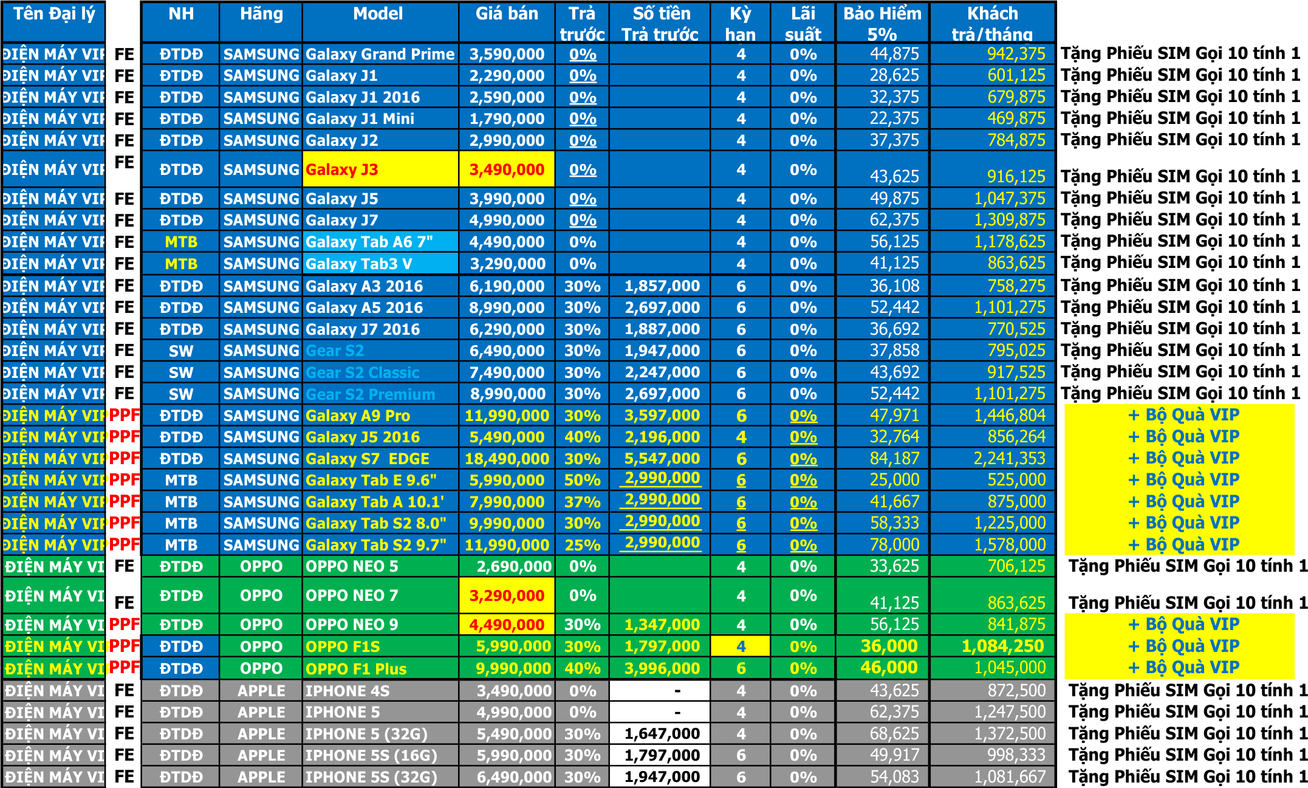
Task: Click the underlined Lãi suất 0% for Galaxy A9 Pro
Action: pos(803,416)
